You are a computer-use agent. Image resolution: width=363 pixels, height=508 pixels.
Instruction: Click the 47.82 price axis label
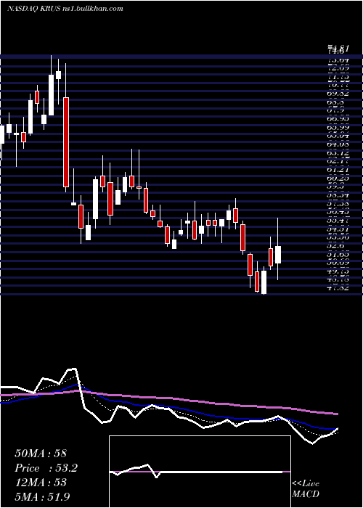click(338, 288)
